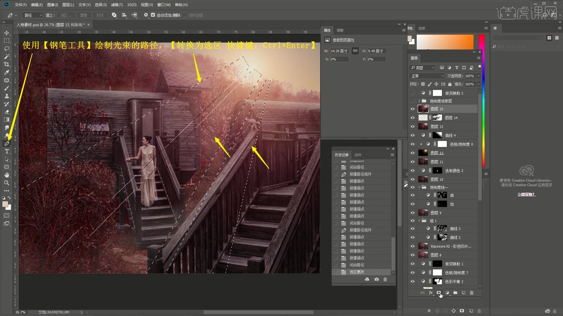Click the delete layer trash icon
The width and height of the screenshot is (563, 316).
[x=472, y=293]
